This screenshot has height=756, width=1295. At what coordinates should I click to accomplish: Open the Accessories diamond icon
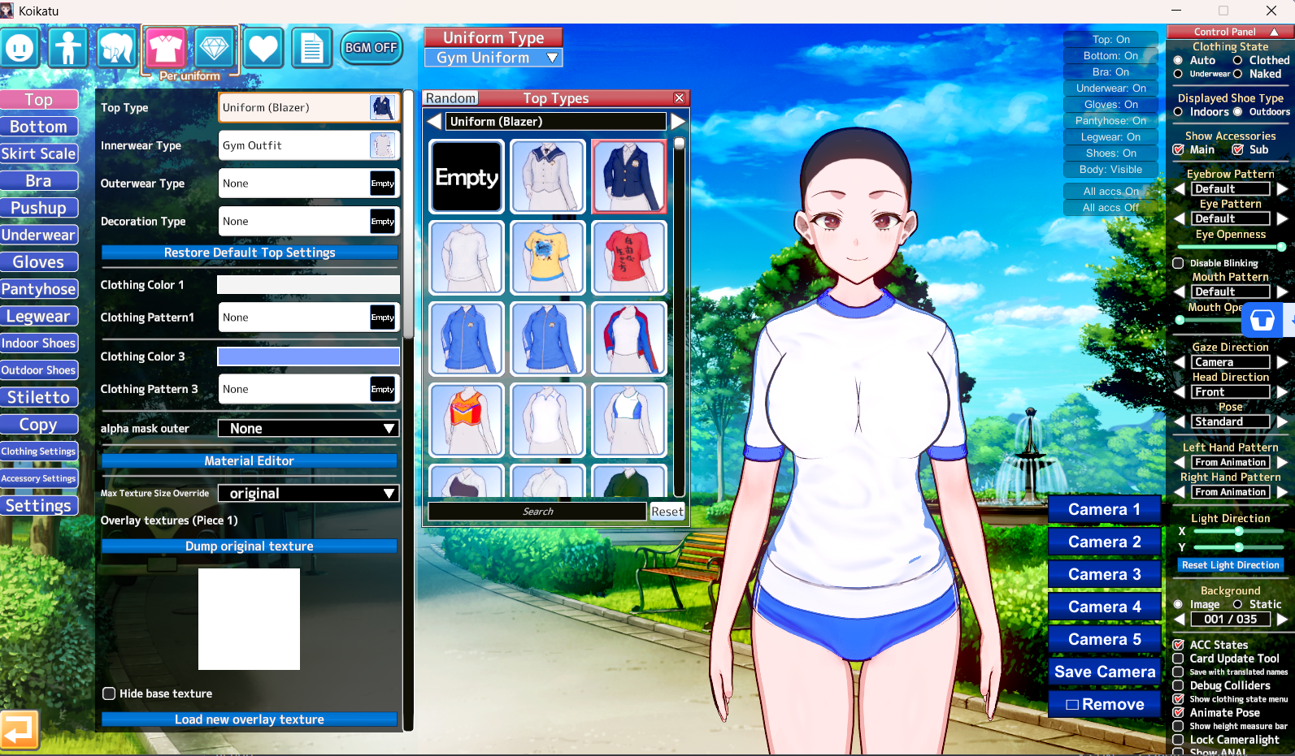pos(215,49)
